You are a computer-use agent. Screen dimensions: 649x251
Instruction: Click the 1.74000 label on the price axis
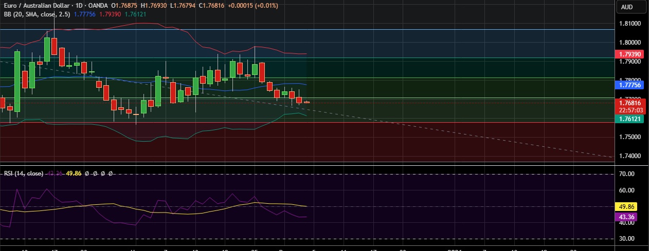tap(630, 156)
